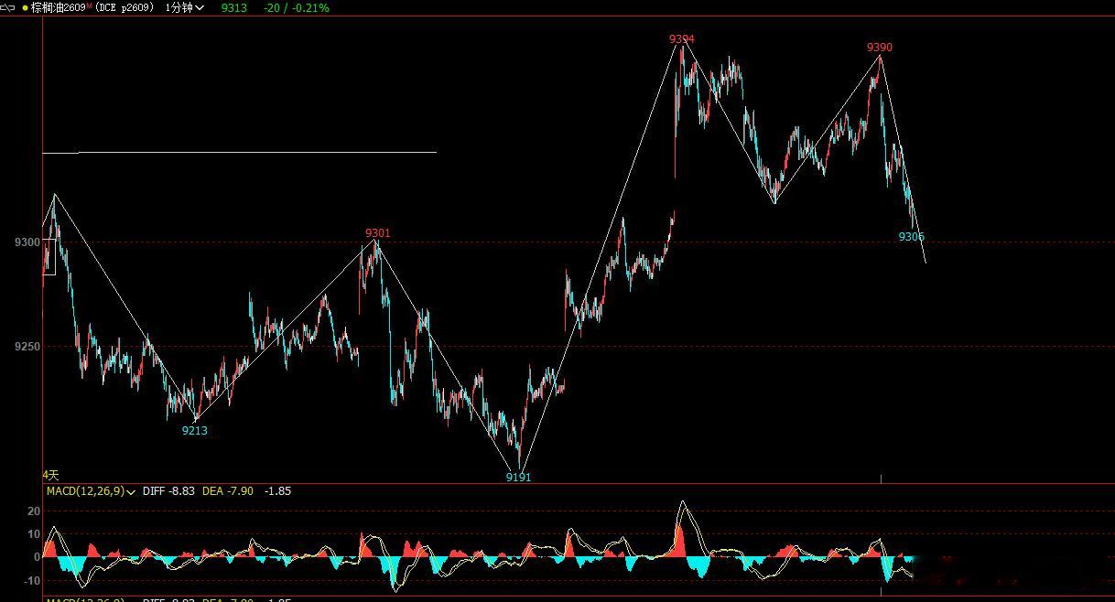The width and height of the screenshot is (1115, 602).
Task: Click the 9390 peak price label
Action: point(880,47)
